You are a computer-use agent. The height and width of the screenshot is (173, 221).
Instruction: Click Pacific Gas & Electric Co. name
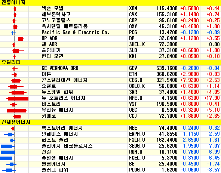point(76,33)
